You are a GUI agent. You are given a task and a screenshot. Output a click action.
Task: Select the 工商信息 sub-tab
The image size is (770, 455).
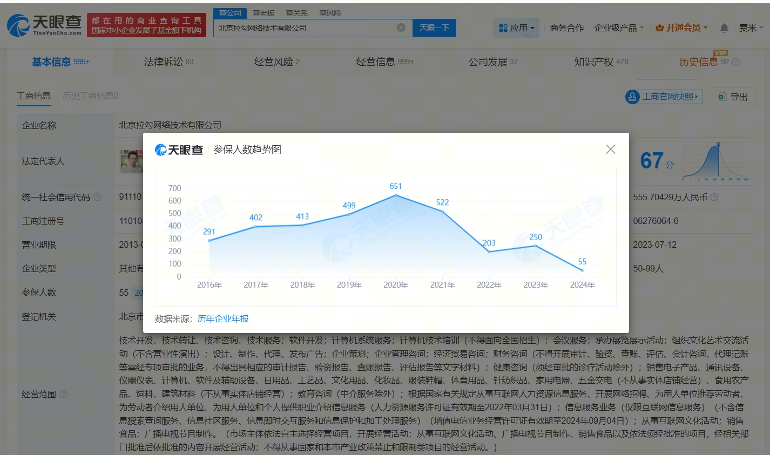point(33,96)
